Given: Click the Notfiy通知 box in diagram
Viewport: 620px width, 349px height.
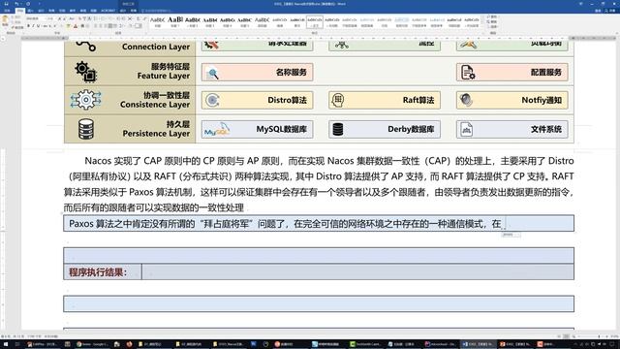Looking at the screenshot, I should [x=512, y=100].
